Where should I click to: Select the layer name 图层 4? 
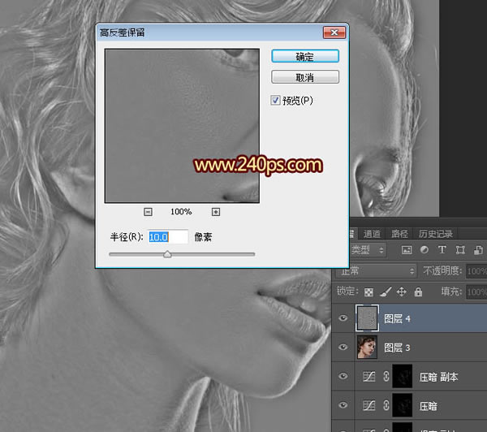[x=397, y=318]
